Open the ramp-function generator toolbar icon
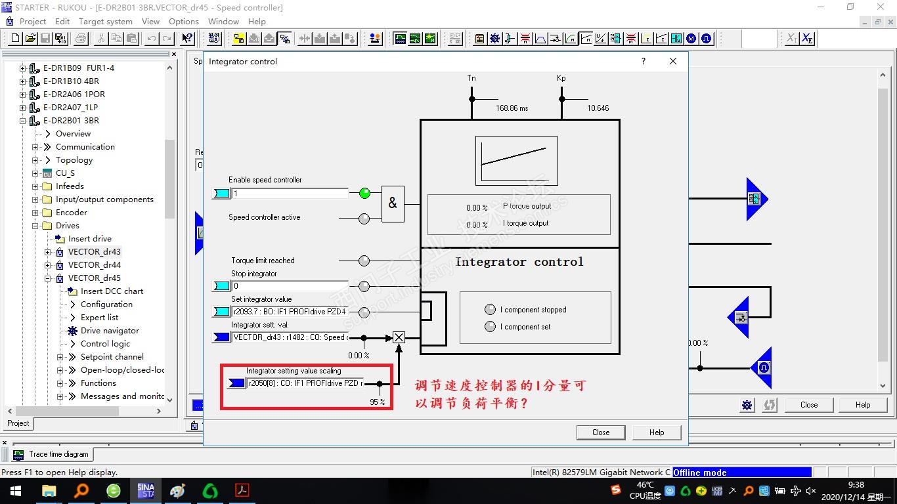This screenshot has height=504, width=897. tap(540, 39)
